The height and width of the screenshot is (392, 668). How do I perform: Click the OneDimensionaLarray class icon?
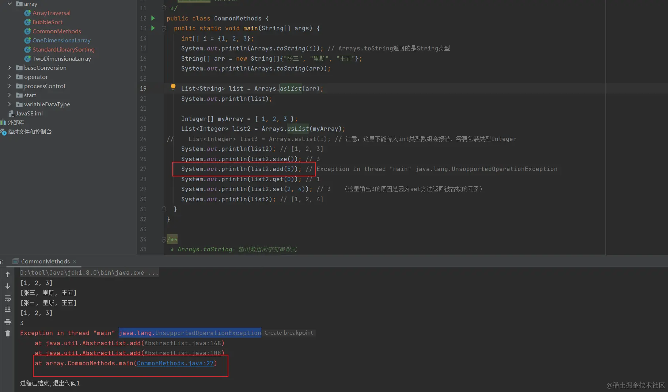tap(27, 41)
